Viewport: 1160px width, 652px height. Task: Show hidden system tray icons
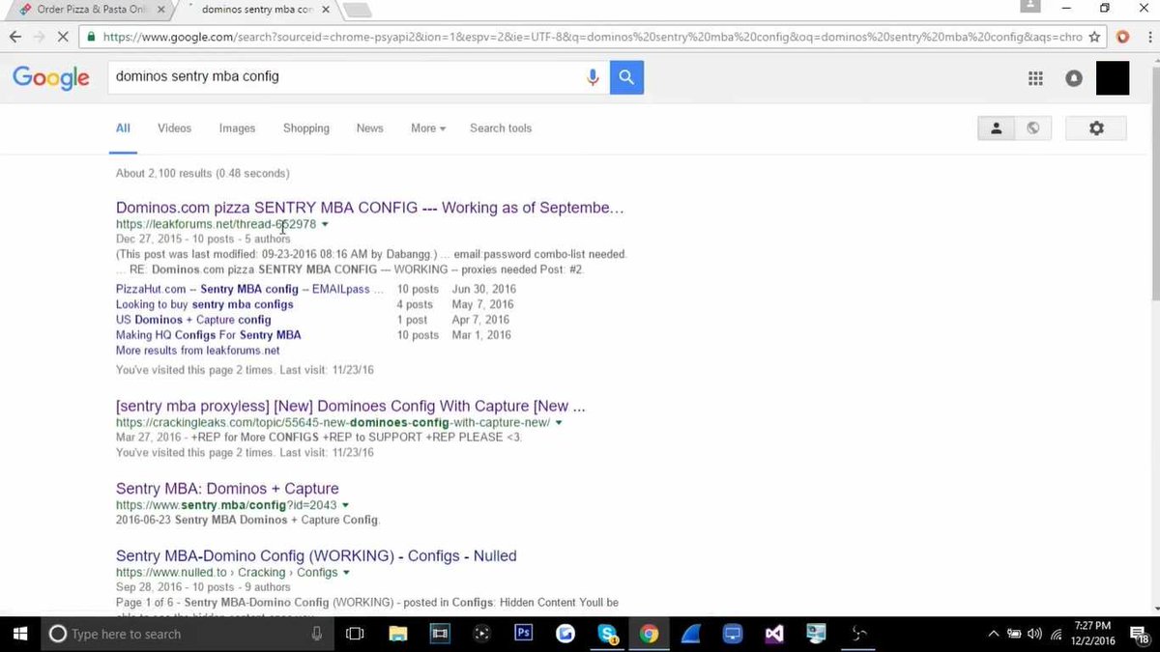coord(994,634)
